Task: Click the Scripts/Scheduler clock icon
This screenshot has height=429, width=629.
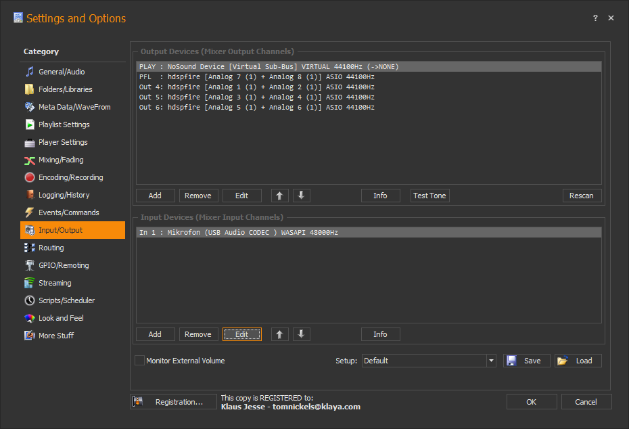Action: pos(30,300)
